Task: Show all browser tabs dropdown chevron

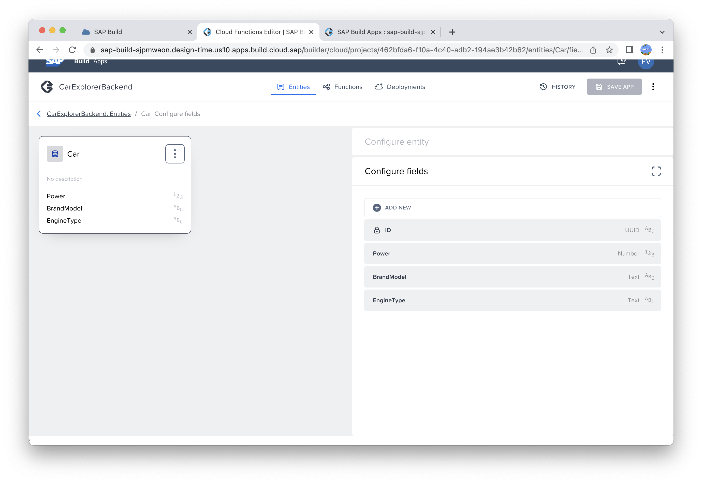Action: pyautogui.click(x=662, y=32)
